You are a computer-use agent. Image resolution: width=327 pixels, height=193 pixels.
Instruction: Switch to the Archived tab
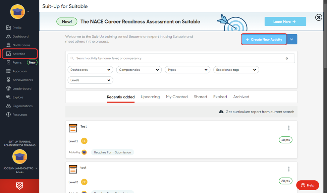click(241, 97)
